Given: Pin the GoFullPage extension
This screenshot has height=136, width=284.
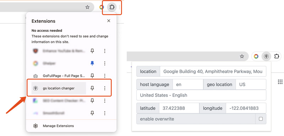Looking at the screenshot, I should [x=92, y=76].
